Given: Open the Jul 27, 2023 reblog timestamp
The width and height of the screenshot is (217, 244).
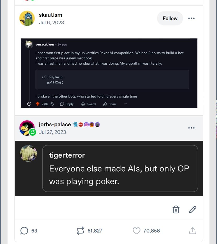Looking at the screenshot, I should click(52, 132).
